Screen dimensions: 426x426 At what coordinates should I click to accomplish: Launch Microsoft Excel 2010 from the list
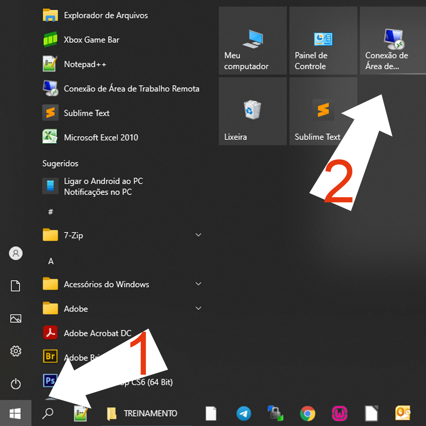101,137
